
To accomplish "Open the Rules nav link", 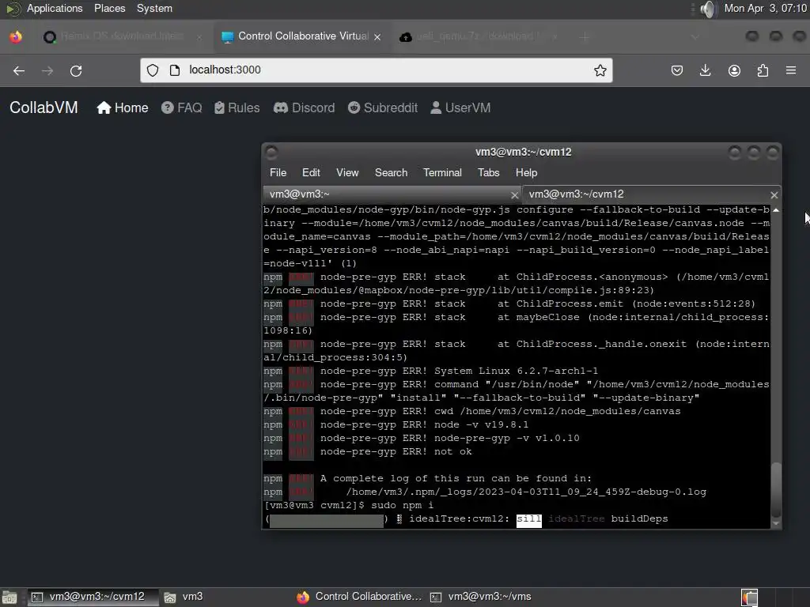I will [237, 107].
